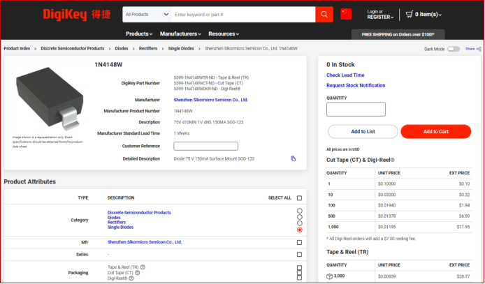The width and height of the screenshot is (485, 284).
Task: Select the Diodes category radio button
Action: tap(299, 217)
